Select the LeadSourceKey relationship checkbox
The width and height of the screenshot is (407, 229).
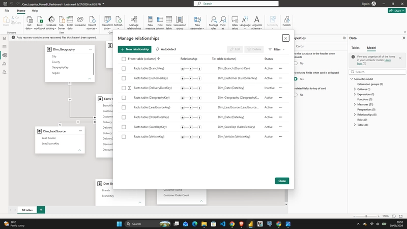[x=124, y=107]
